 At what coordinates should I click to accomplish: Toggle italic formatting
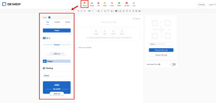point(102,11)
